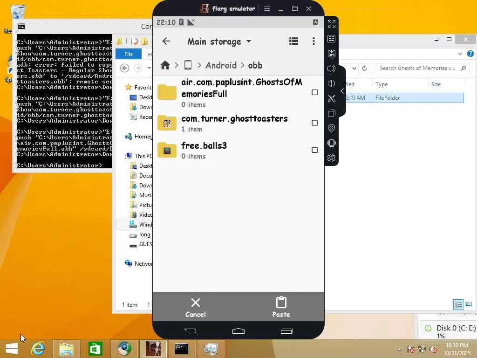Go back with the arrow beside Main storage
The height and width of the screenshot is (358, 477).
click(166, 41)
